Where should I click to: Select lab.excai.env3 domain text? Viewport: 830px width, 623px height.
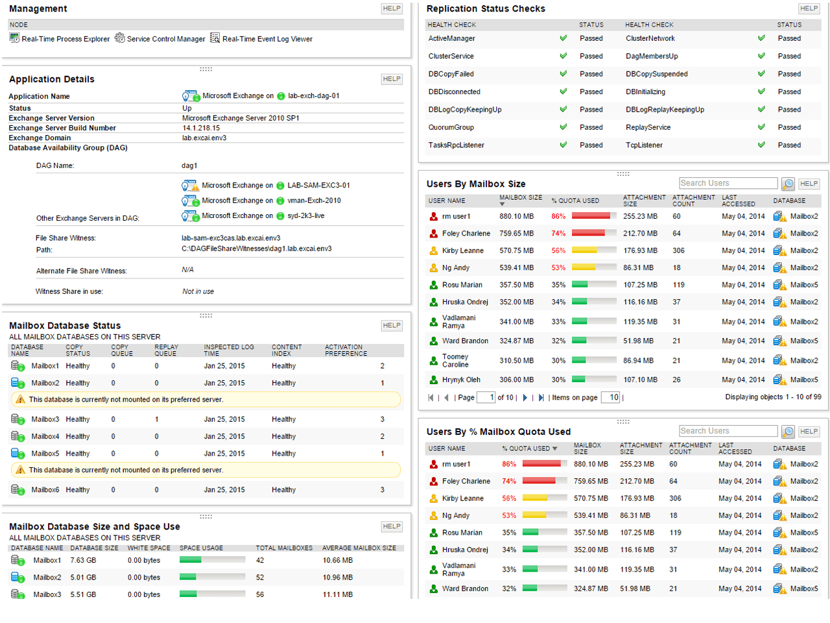tap(204, 138)
